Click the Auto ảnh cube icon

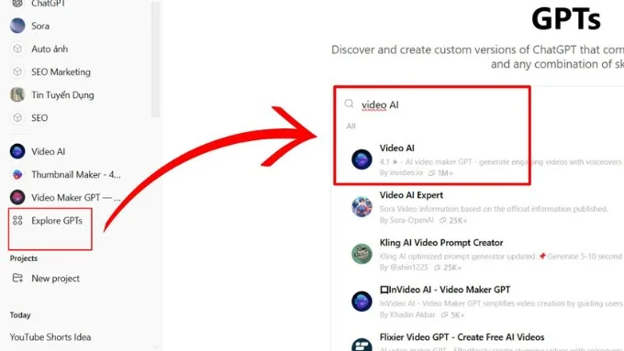click(x=17, y=49)
